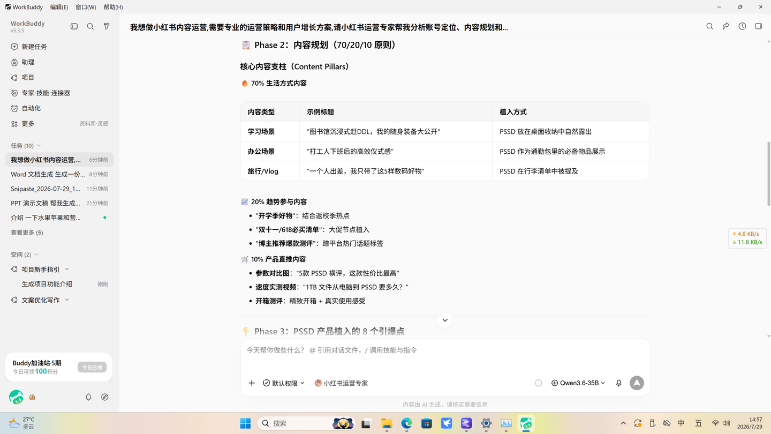Open the 帮助(H) menu

click(113, 7)
